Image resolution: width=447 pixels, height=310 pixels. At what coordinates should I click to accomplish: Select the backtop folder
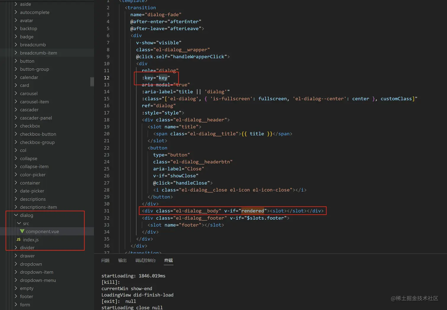[28, 28]
